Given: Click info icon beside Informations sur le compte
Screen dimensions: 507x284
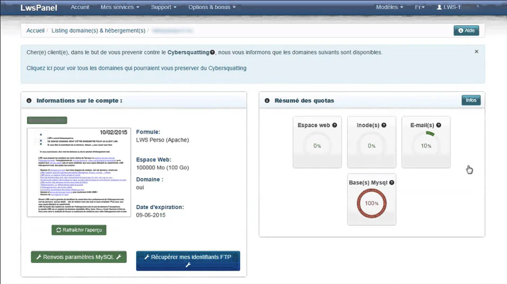Looking at the screenshot, I should coord(29,101).
